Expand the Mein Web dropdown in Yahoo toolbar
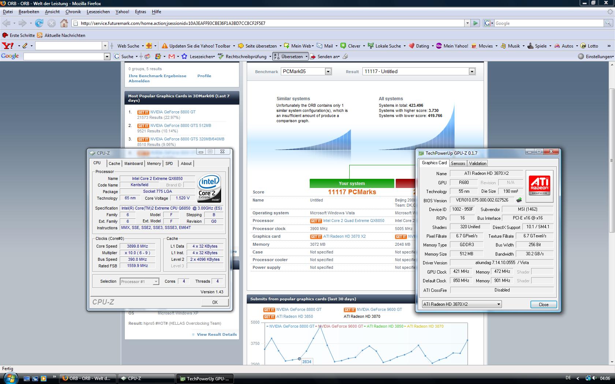 [x=313, y=46]
